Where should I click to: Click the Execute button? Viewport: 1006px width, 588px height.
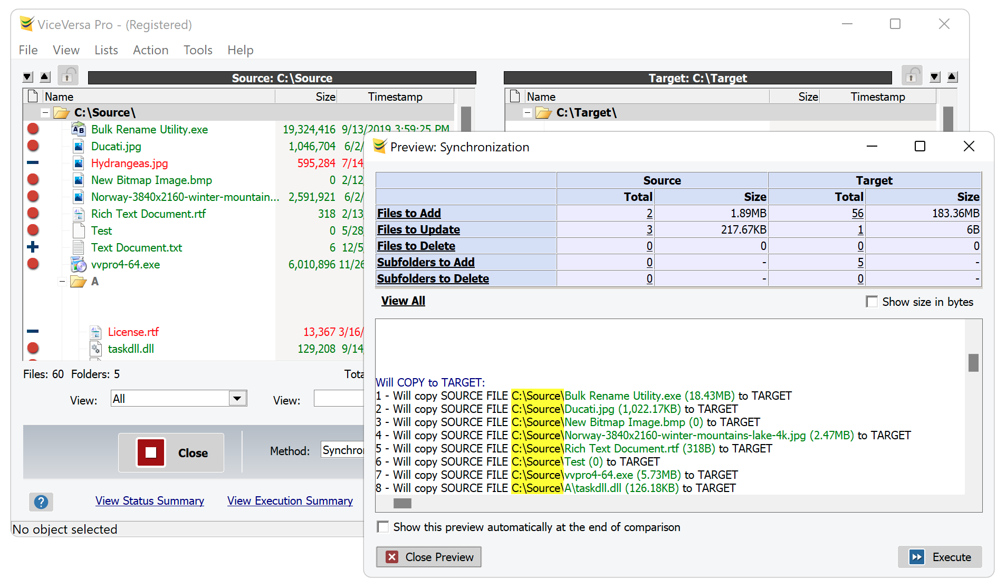coord(940,557)
